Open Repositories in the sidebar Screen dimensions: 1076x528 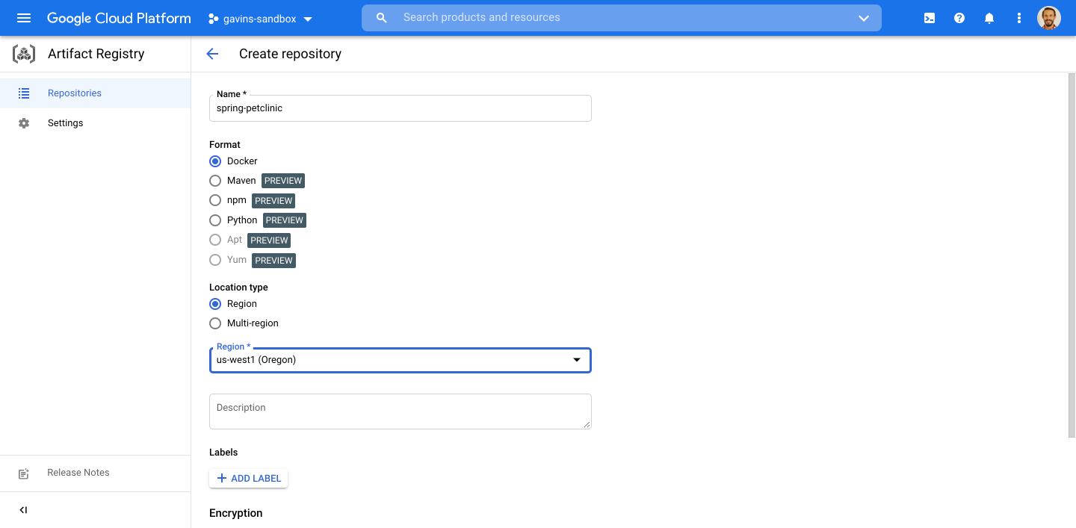click(x=74, y=93)
